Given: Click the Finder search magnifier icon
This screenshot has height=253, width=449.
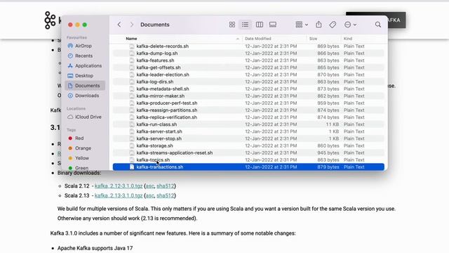Looking at the screenshot, I should (378, 25).
